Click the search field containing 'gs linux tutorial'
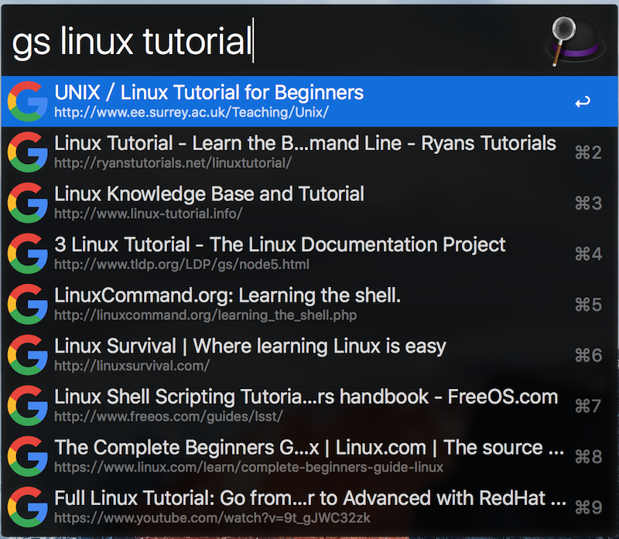Screen dimensions: 619x539 pos(271,40)
